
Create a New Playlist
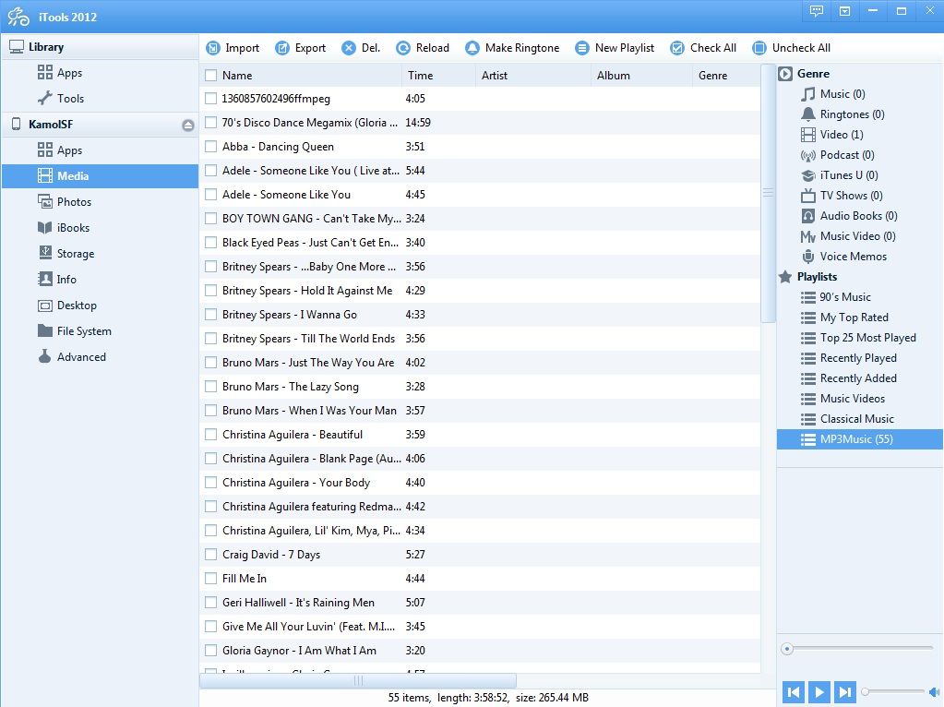coord(615,48)
